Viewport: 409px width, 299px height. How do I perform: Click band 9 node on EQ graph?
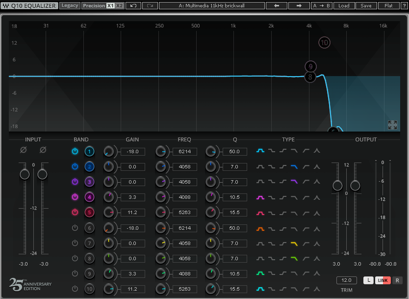(310, 67)
